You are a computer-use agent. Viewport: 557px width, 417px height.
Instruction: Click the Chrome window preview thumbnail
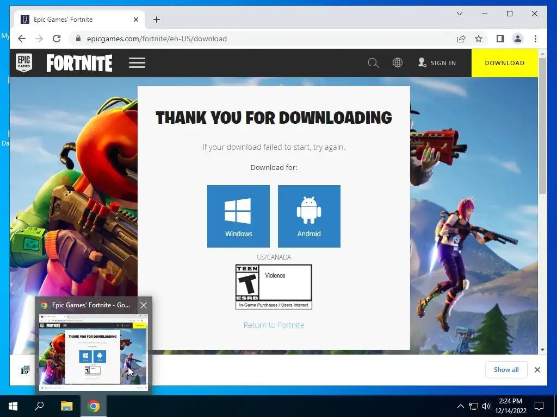(x=92, y=352)
